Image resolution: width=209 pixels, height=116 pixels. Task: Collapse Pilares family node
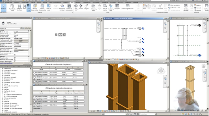pos(2,93)
